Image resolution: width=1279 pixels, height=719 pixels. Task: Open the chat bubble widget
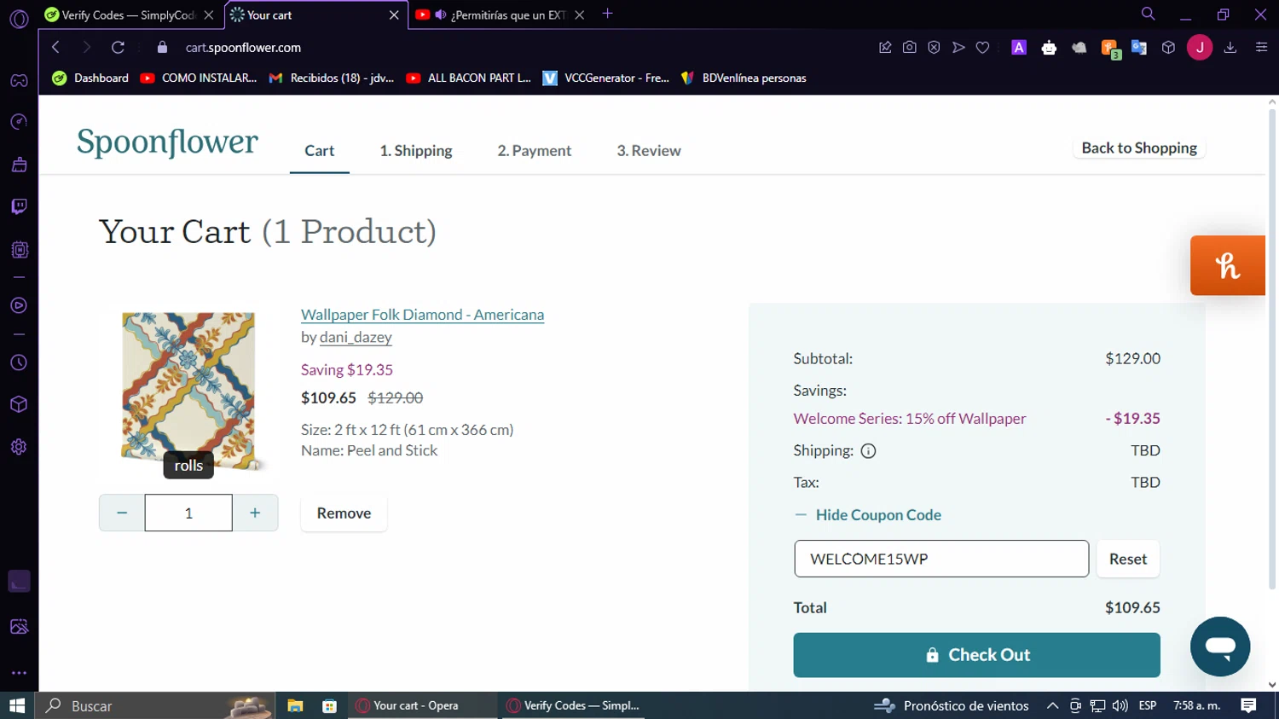click(1220, 647)
